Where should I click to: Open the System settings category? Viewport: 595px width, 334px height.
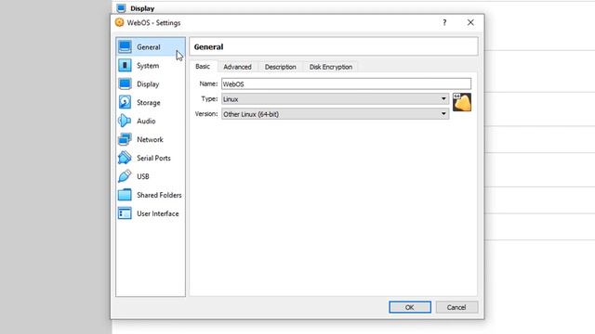point(151,66)
